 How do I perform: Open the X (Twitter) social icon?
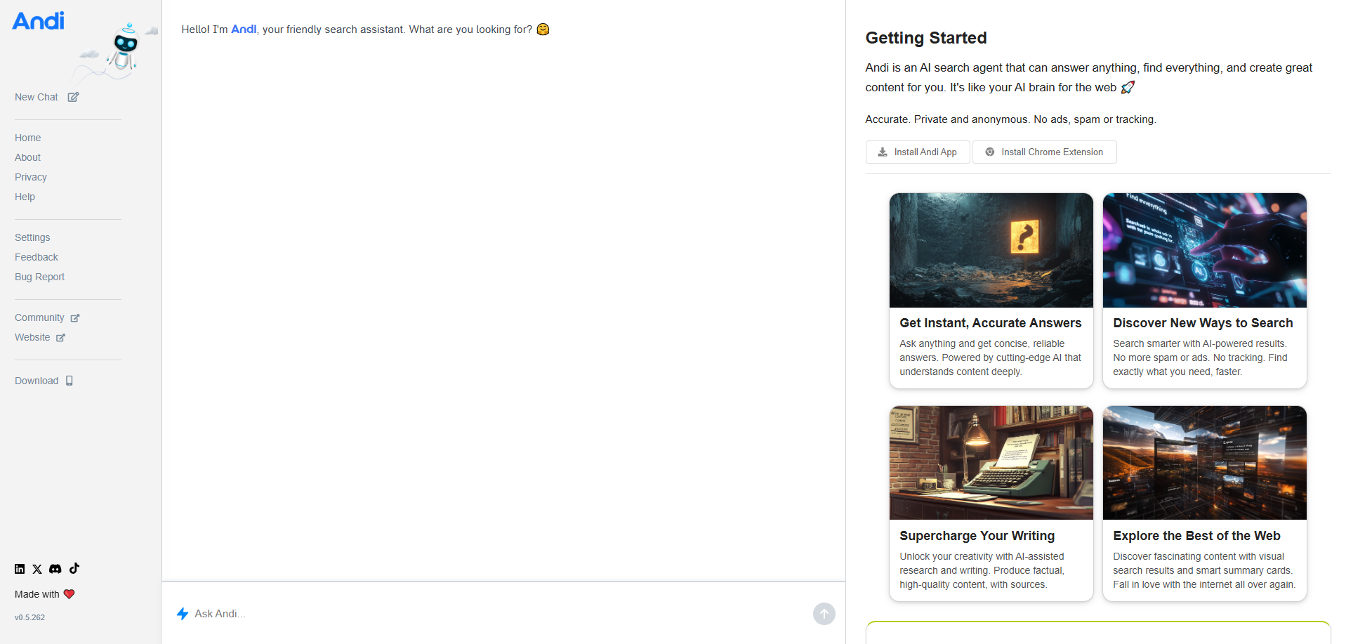point(37,569)
